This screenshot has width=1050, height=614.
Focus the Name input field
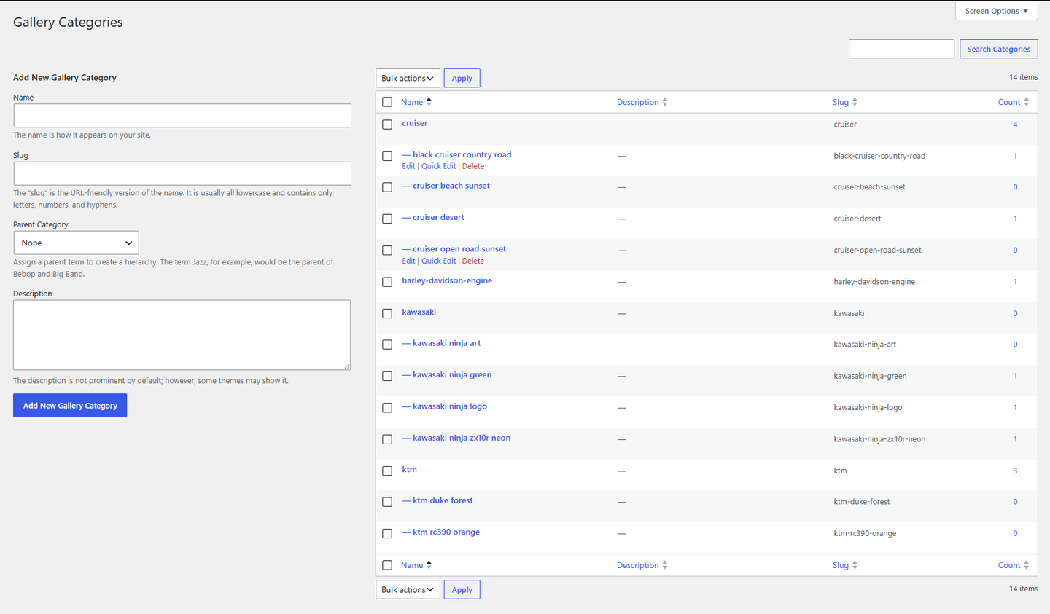coord(182,116)
